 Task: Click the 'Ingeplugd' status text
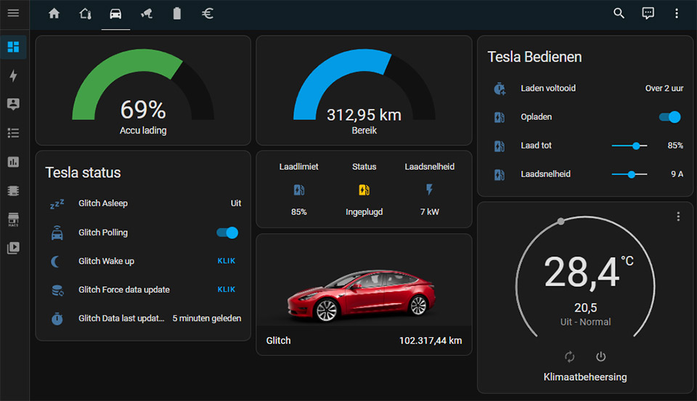point(364,212)
